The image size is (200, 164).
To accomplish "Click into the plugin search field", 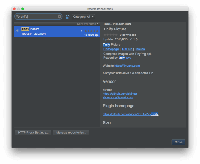I will pos(38,16).
